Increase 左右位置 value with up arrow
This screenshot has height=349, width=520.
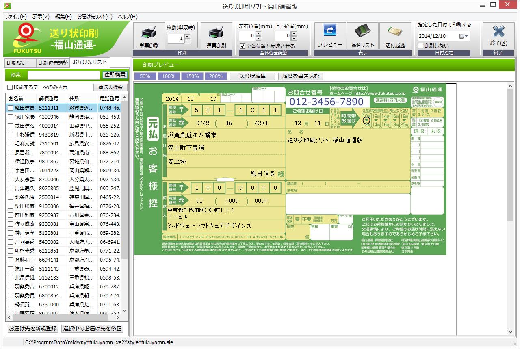(258, 34)
